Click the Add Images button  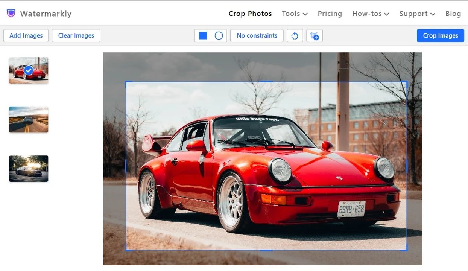26,35
